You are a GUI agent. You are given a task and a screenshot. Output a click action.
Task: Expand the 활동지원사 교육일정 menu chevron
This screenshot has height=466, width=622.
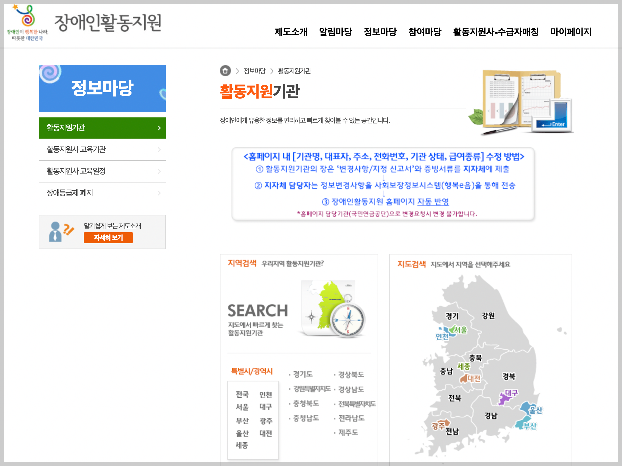pos(159,171)
